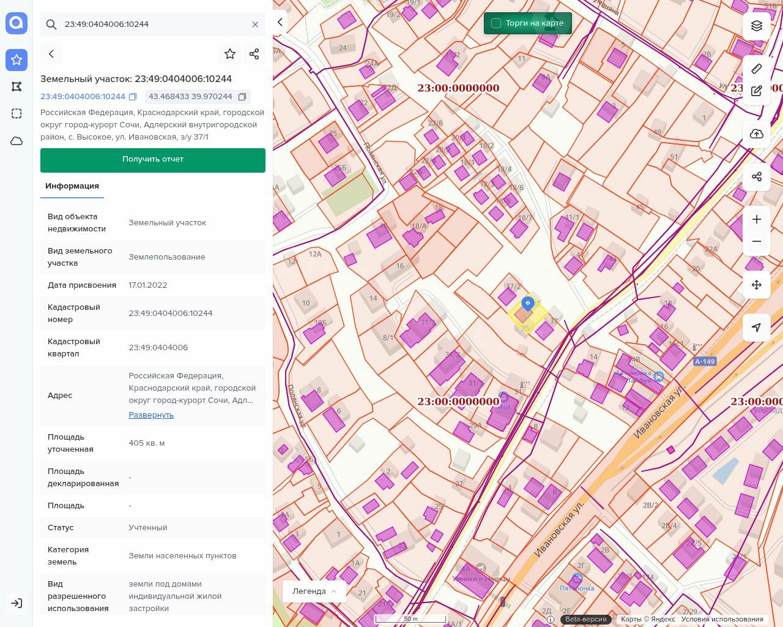Collapse the left information panel

point(280,22)
